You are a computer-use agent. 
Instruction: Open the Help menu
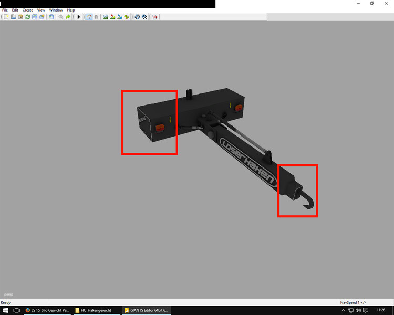pos(71,10)
